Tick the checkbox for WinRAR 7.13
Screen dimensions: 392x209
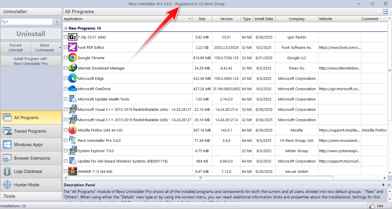point(66,171)
